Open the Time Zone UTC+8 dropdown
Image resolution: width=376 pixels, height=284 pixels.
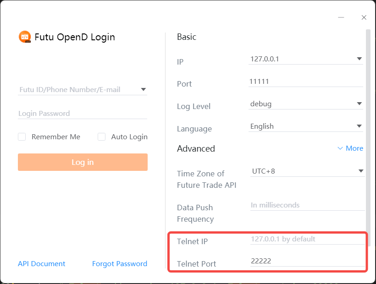pos(360,171)
